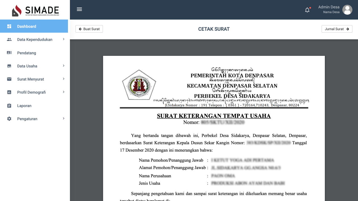The image size is (358, 201).
Task: Click the Data Usaha store icon
Action: coord(9,66)
